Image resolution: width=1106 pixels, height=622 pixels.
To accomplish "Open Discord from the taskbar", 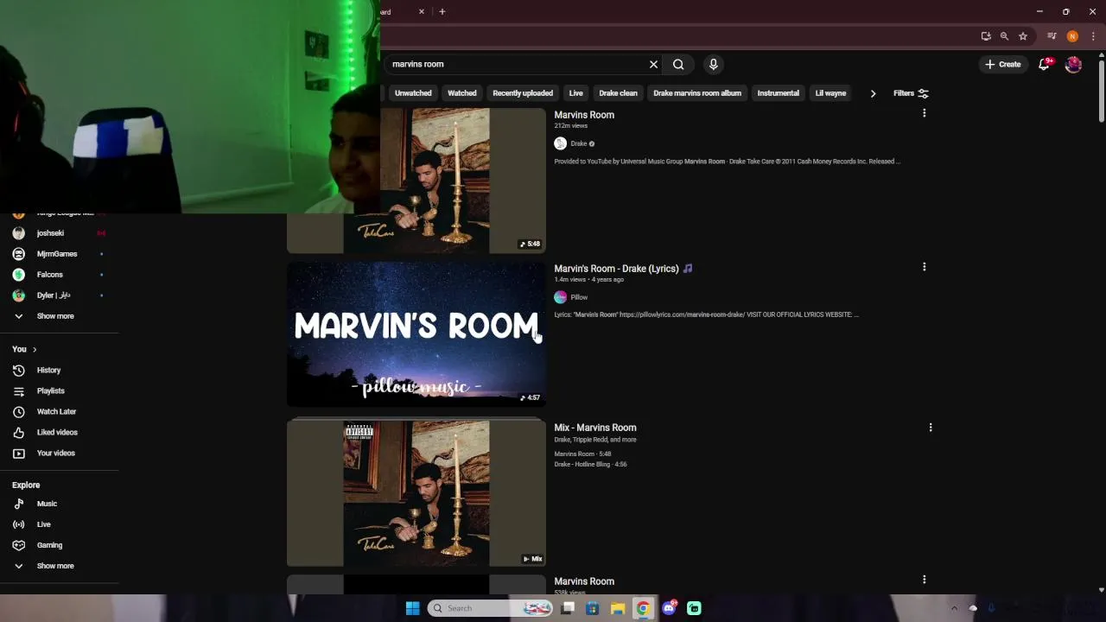I will [669, 608].
